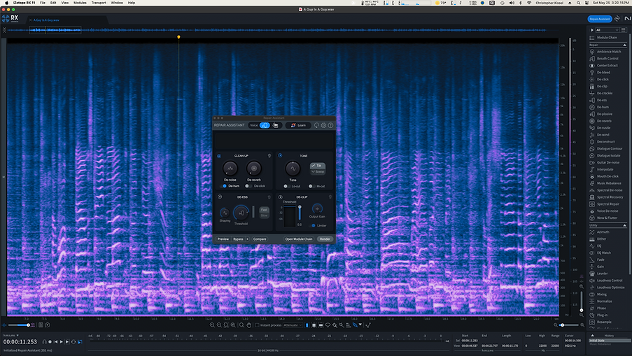This screenshot has width=632, height=356.
Task: Collapse the Utility modules section
Action: point(625,225)
